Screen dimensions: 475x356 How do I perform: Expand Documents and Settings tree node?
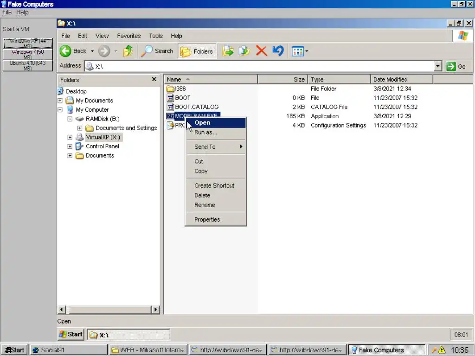click(80, 128)
